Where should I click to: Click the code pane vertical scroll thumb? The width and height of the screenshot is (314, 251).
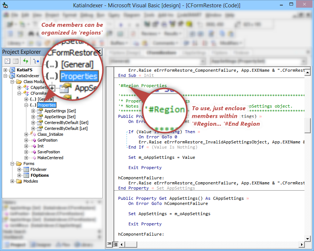click(x=307, y=126)
